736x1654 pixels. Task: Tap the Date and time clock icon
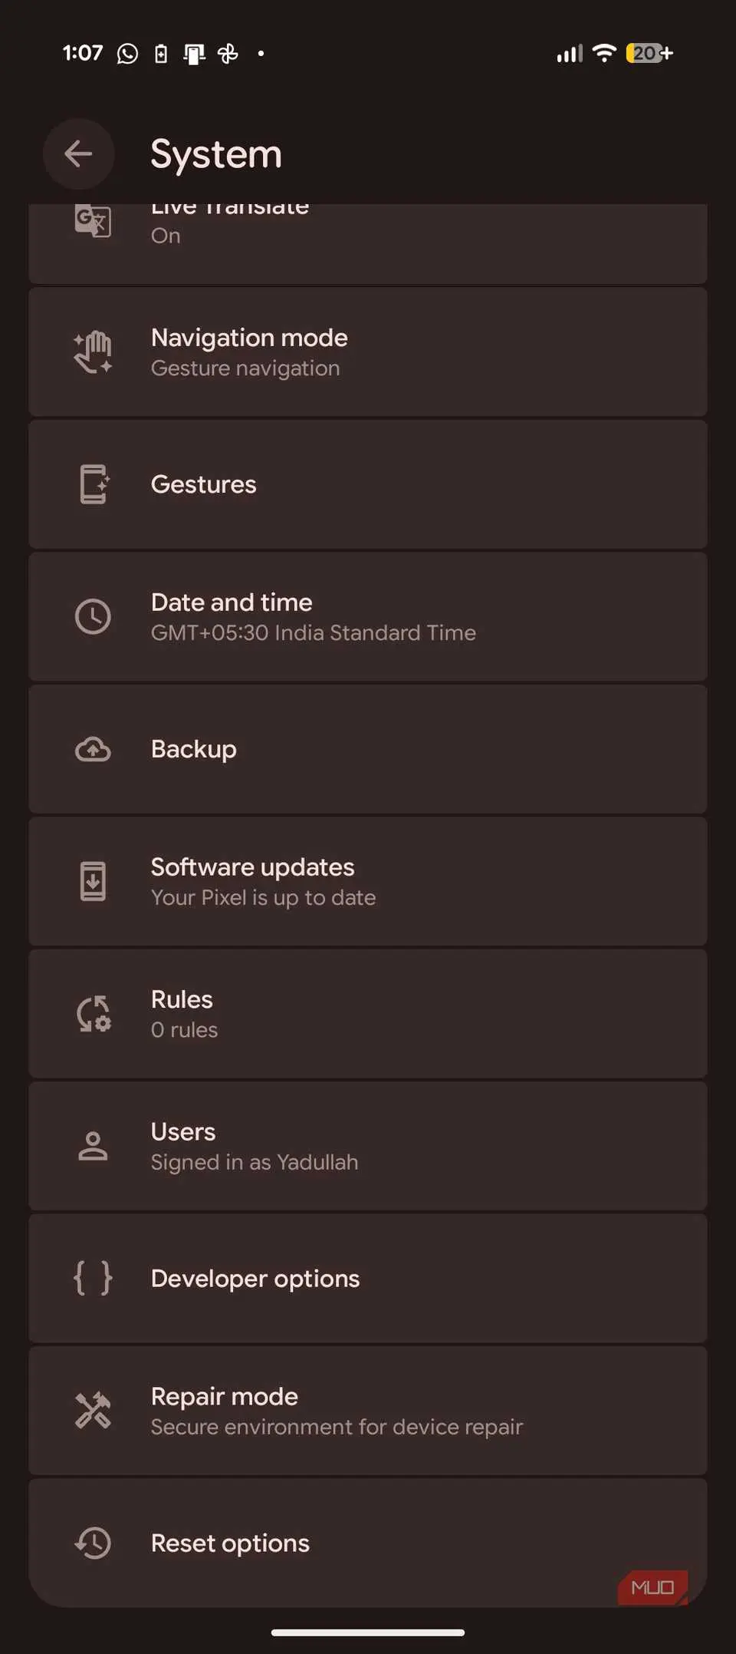click(x=93, y=616)
